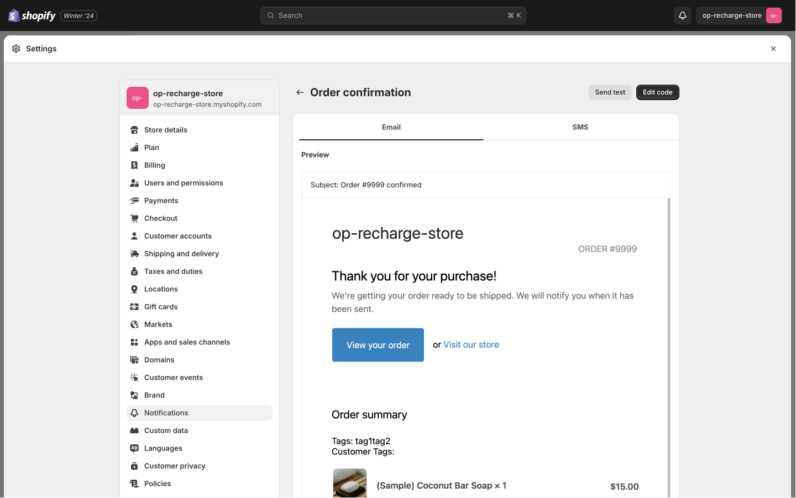The image size is (796, 498).
Task: Switch to the SMS tab
Action: tap(580, 127)
